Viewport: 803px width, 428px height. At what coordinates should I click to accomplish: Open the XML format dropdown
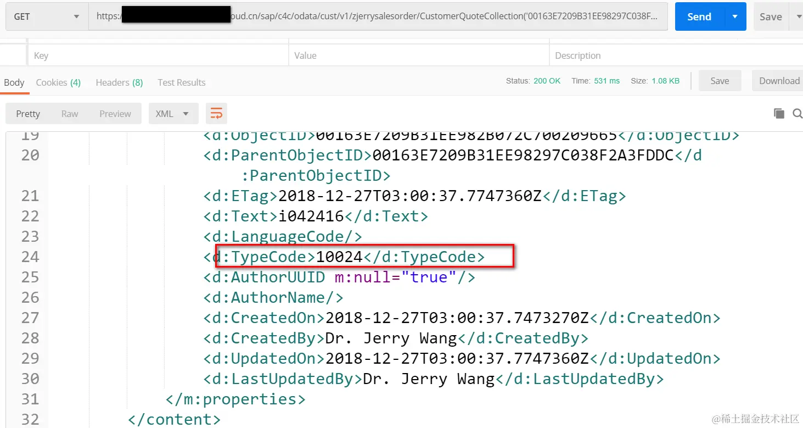coord(173,114)
